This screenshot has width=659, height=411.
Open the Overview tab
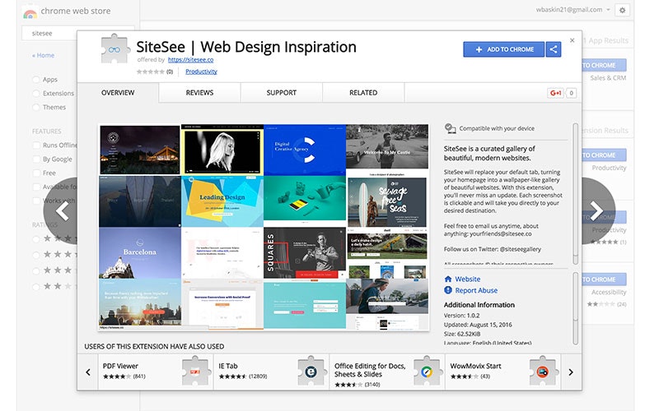pyautogui.click(x=118, y=93)
